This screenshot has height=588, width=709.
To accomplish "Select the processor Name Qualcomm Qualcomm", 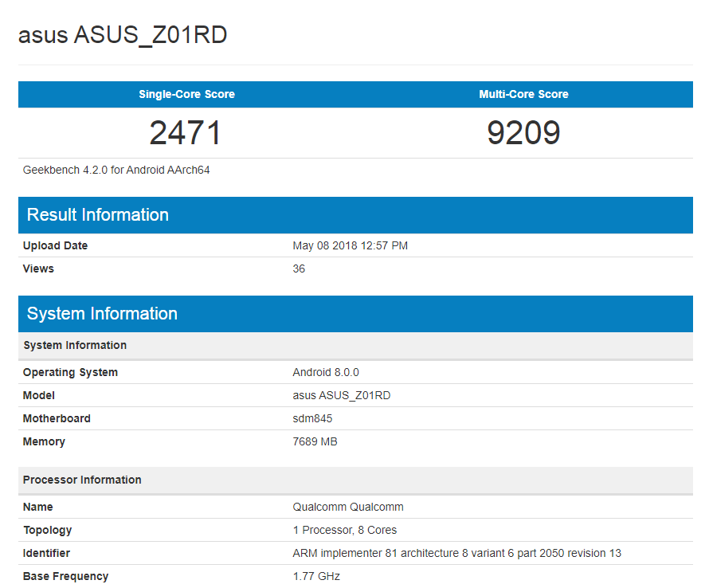I will (347, 507).
